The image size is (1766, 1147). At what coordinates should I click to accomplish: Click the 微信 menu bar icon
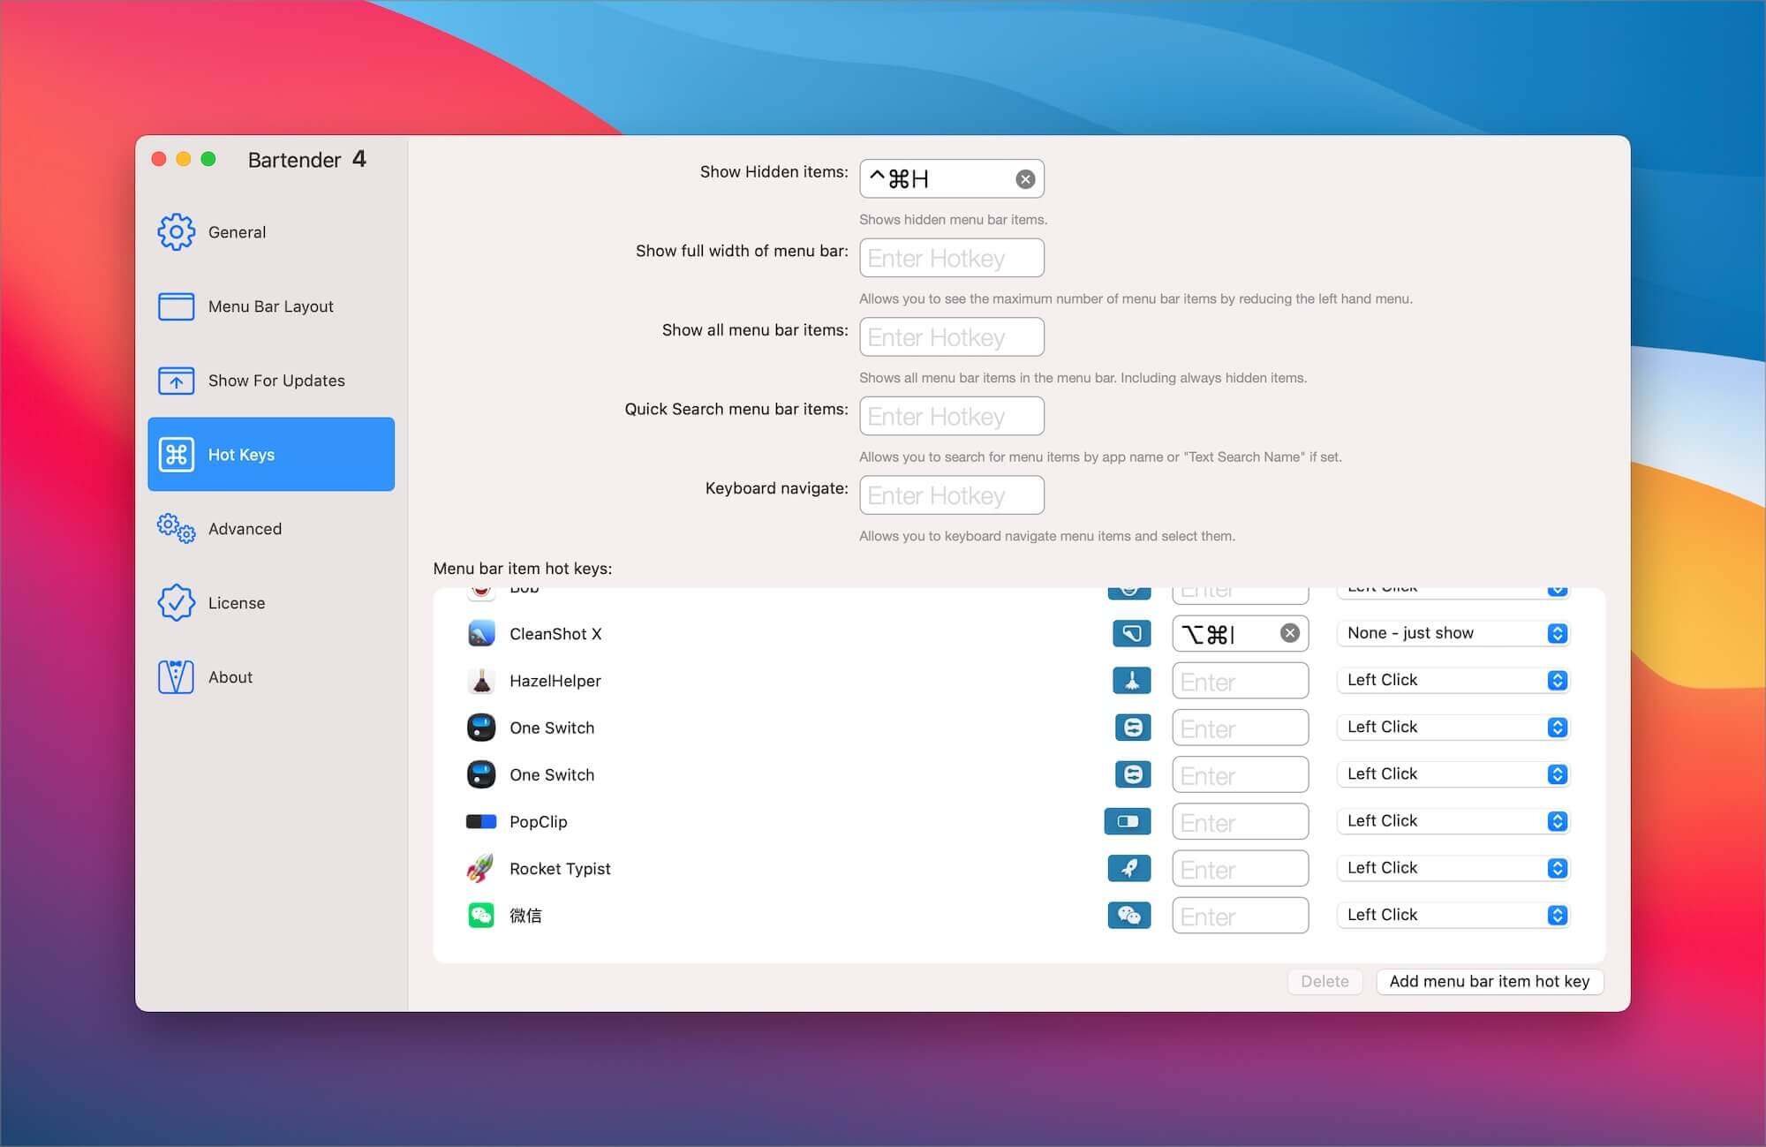coord(1129,915)
